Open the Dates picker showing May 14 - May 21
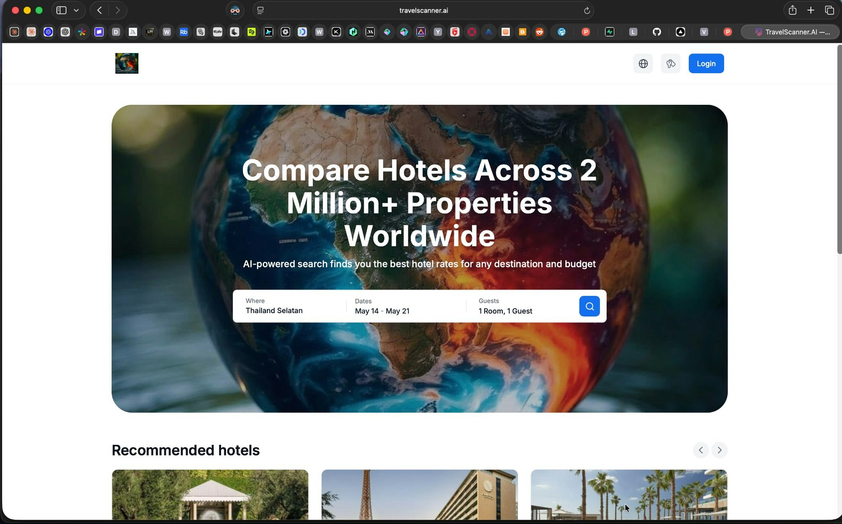This screenshot has width=842, height=524. coord(382,306)
